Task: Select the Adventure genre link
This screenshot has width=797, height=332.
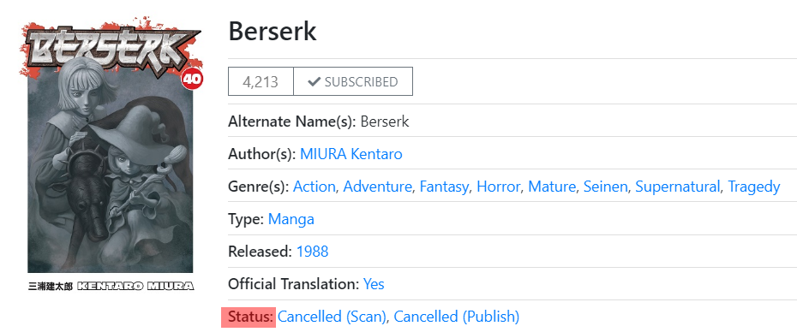Action: [x=377, y=187]
